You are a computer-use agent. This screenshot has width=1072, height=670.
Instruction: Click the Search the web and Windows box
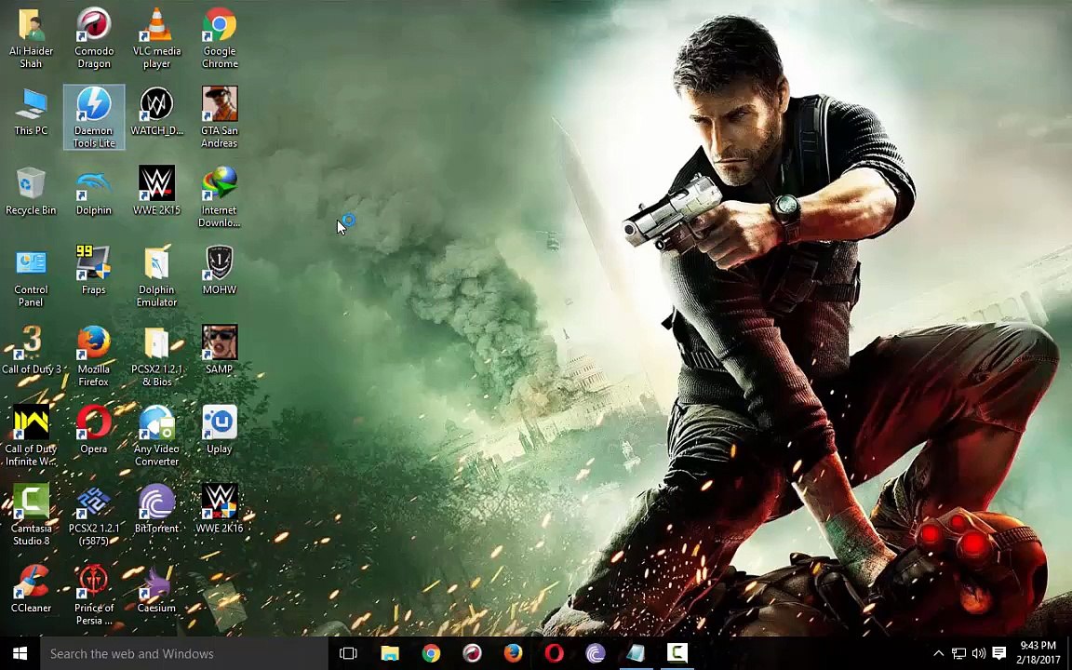click(x=184, y=653)
